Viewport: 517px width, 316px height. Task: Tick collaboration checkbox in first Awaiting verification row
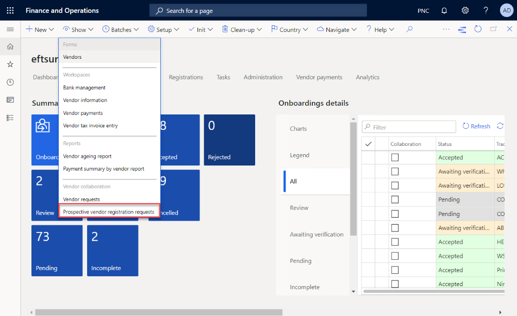coord(395,172)
